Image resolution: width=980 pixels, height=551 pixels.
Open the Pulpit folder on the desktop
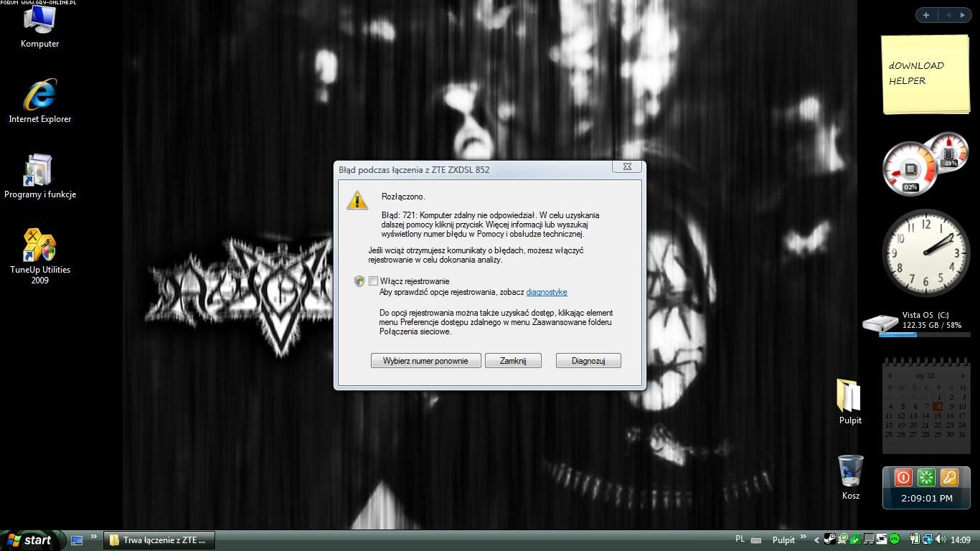point(849,396)
